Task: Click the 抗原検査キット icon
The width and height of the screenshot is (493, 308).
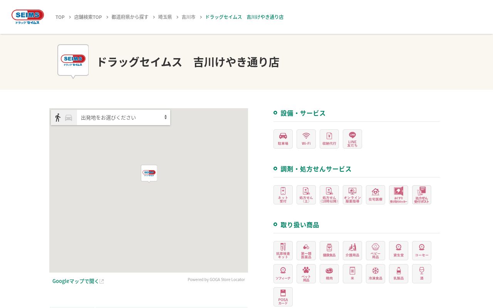Action: click(283, 251)
